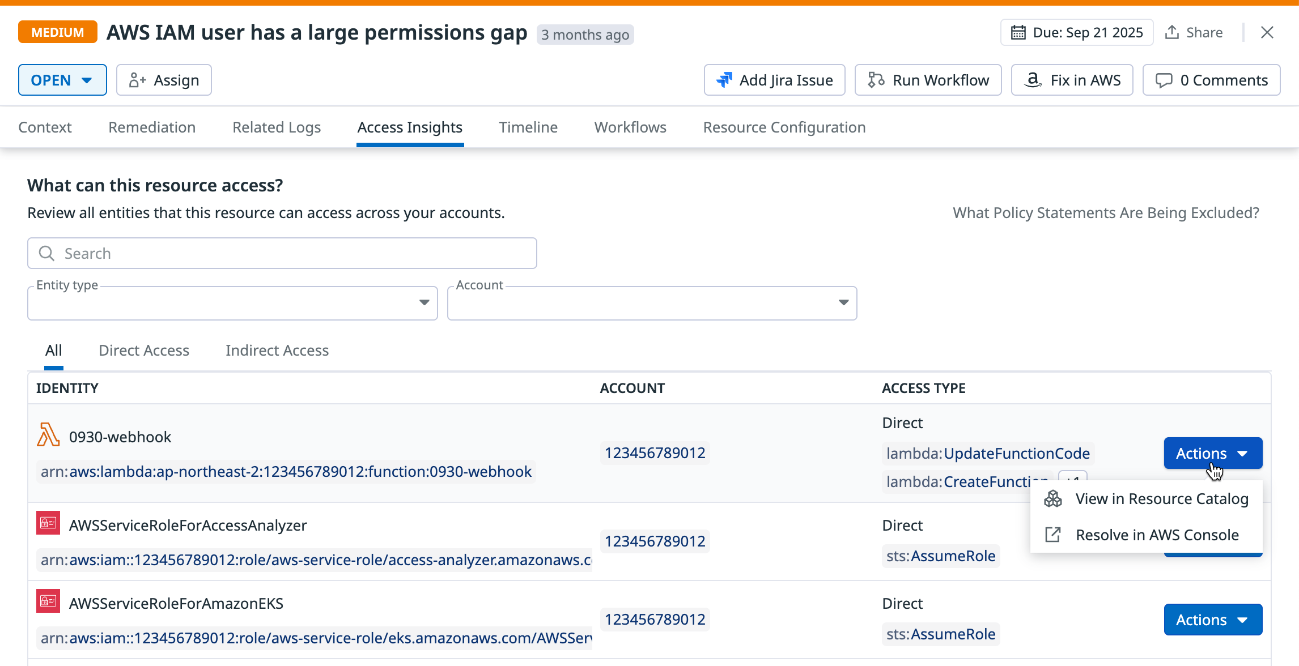Image resolution: width=1299 pixels, height=666 pixels.
Task: Select the All access subtab
Action: pos(54,351)
